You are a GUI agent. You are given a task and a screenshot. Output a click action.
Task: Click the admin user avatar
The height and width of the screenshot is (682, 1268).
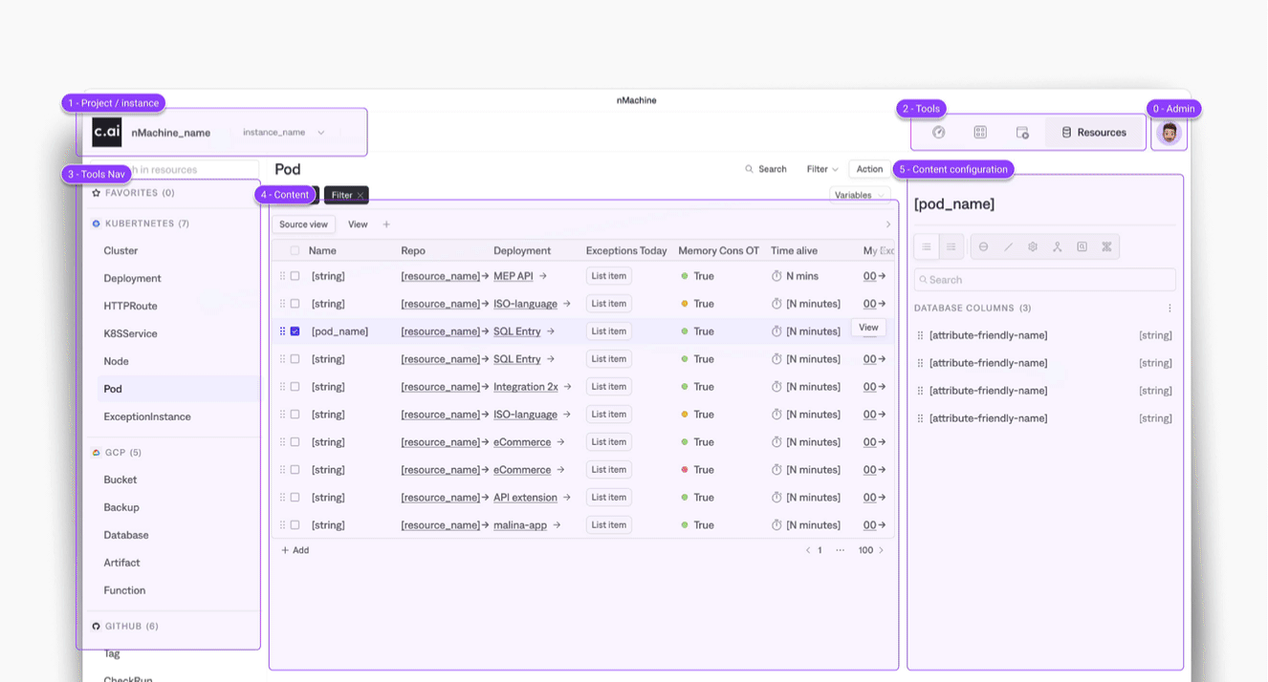click(x=1169, y=133)
